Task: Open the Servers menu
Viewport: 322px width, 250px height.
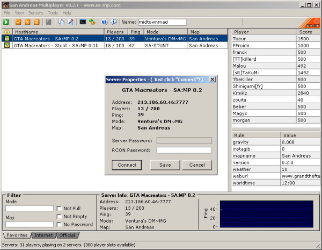Action: pyautogui.click(x=36, y=13)
